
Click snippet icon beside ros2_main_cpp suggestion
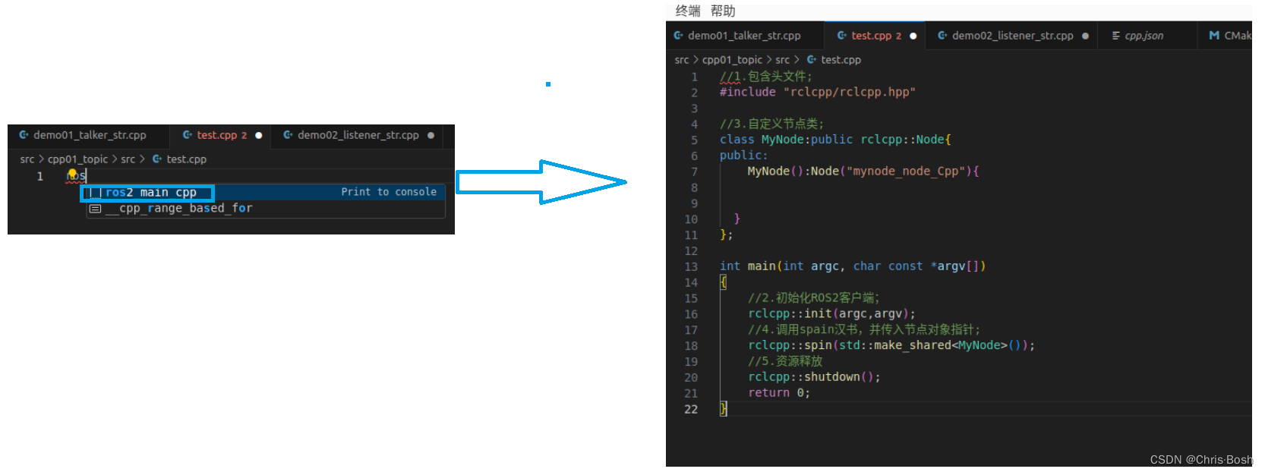pos(96,193)
